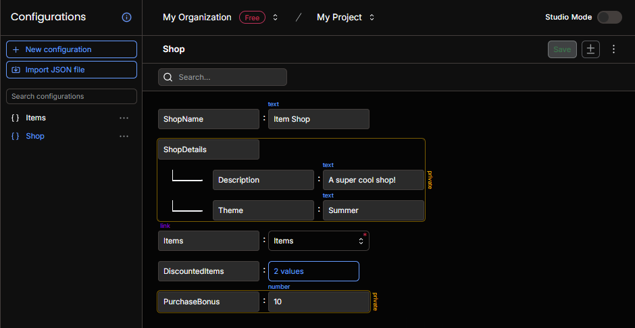Open the Shop configuration ellipsis menu
The height and width of the screenshot is (328, 635).
pyautogui.click(x=124, y=136)
